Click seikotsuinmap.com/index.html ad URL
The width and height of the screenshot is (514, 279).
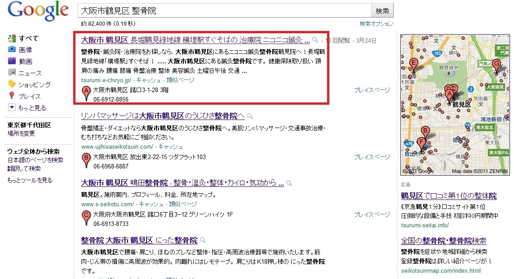441,270
